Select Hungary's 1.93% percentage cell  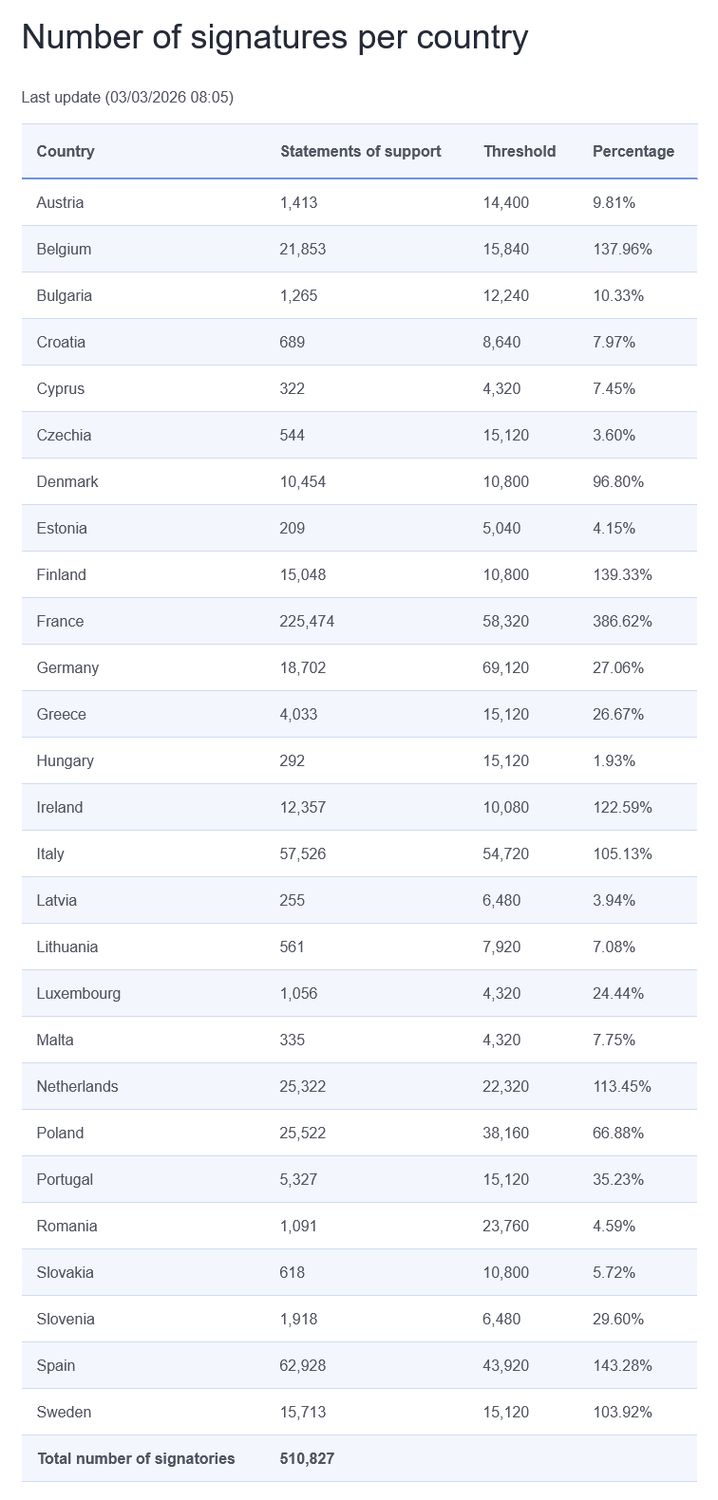click(614, 760)
